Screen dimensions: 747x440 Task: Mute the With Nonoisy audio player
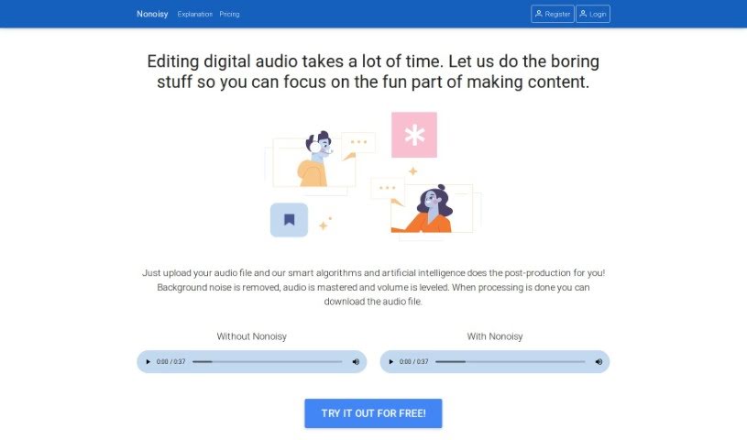coord(599,362)
